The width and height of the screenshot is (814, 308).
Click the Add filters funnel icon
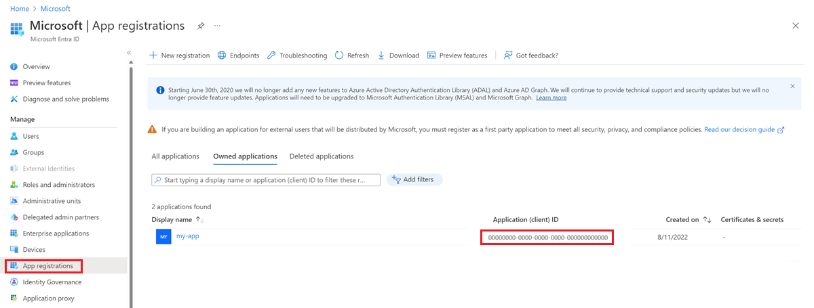click(x=396, y=180)
